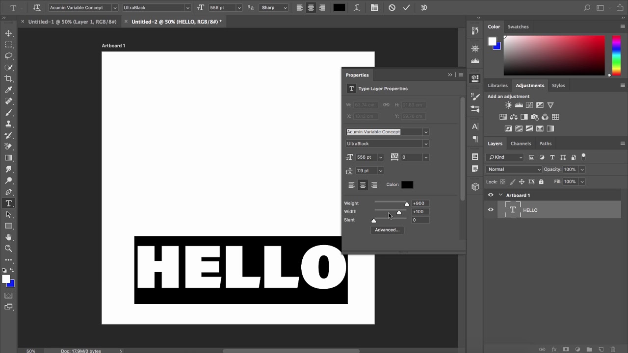Select the Rectangular Marquee tool

click(8, 45)
